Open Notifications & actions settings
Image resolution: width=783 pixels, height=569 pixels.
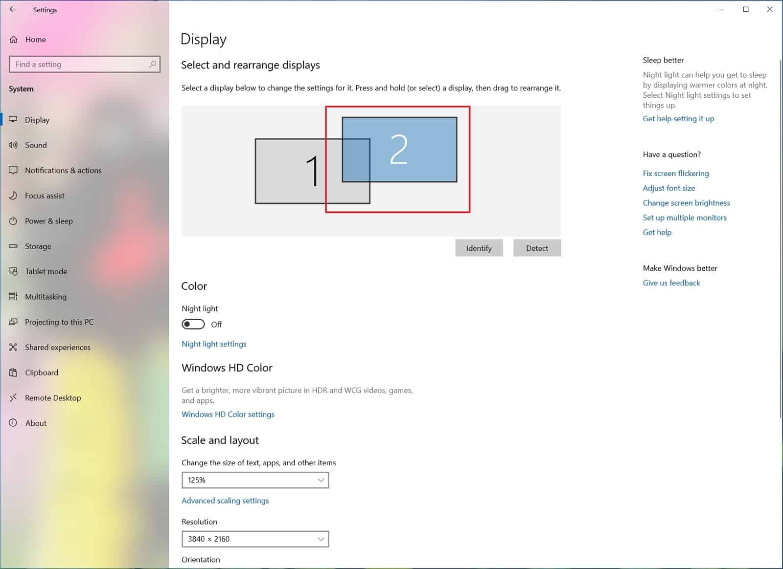pyautogui.click(x=63, y=171)
